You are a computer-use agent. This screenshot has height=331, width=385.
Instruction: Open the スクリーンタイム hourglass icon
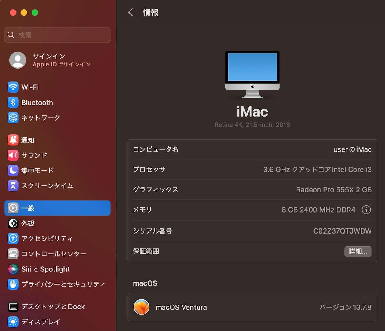pyautogui.click(x=13, y=186)
